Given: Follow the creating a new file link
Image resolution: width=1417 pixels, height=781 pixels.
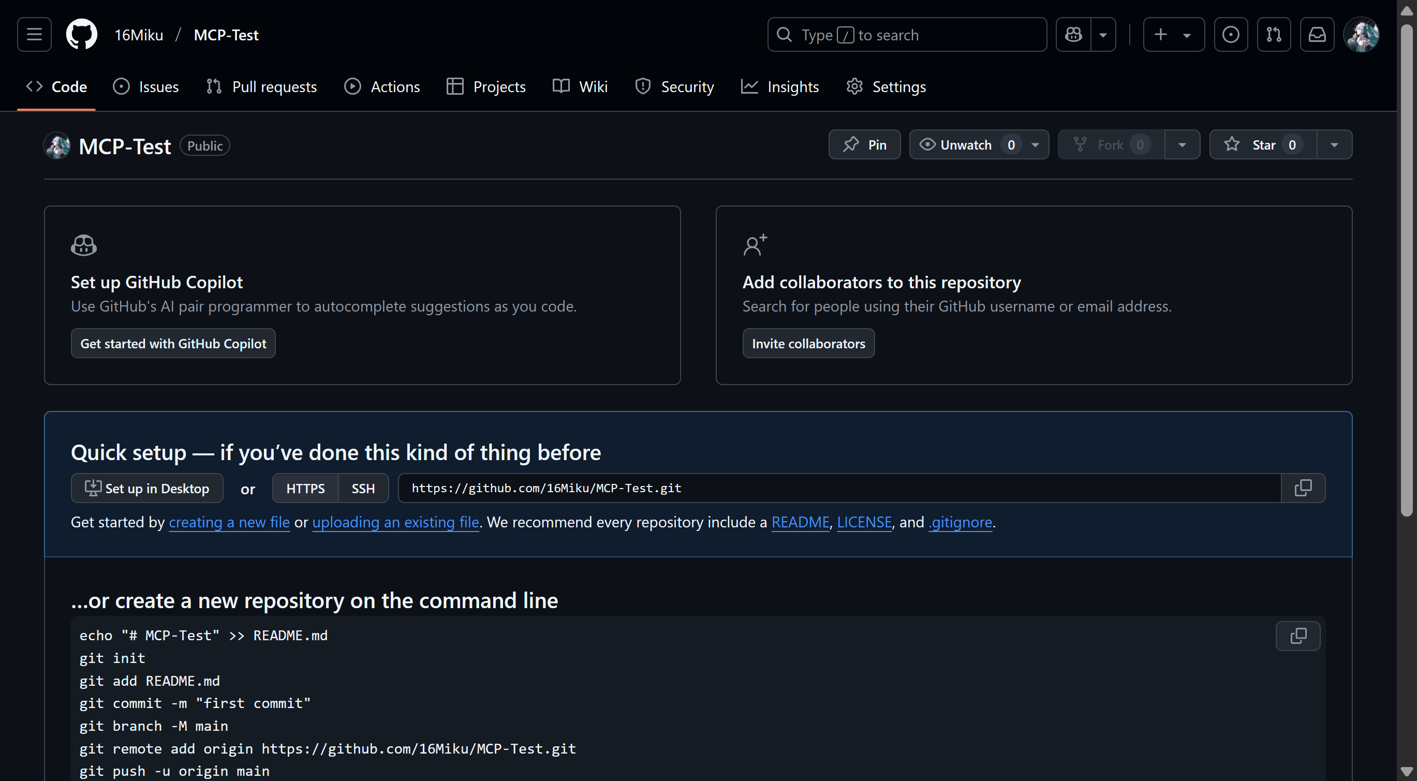Looking at the screenshot, I should click(x=229, y=522).
